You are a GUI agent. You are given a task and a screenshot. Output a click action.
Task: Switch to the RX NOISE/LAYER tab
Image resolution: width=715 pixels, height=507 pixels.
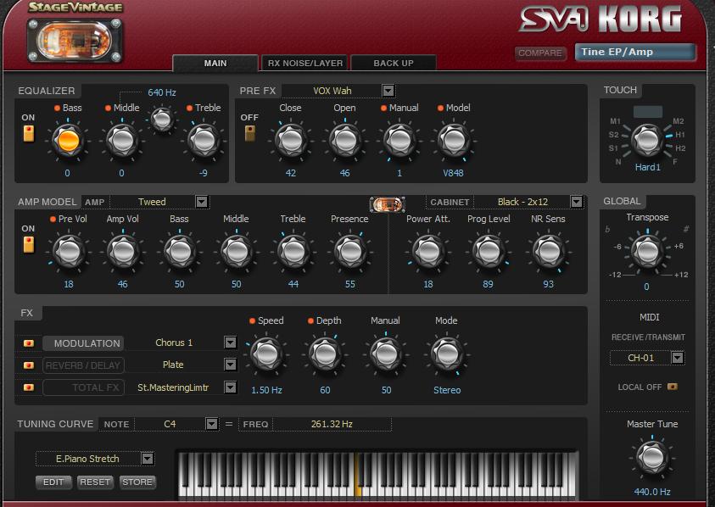(305, 63)
